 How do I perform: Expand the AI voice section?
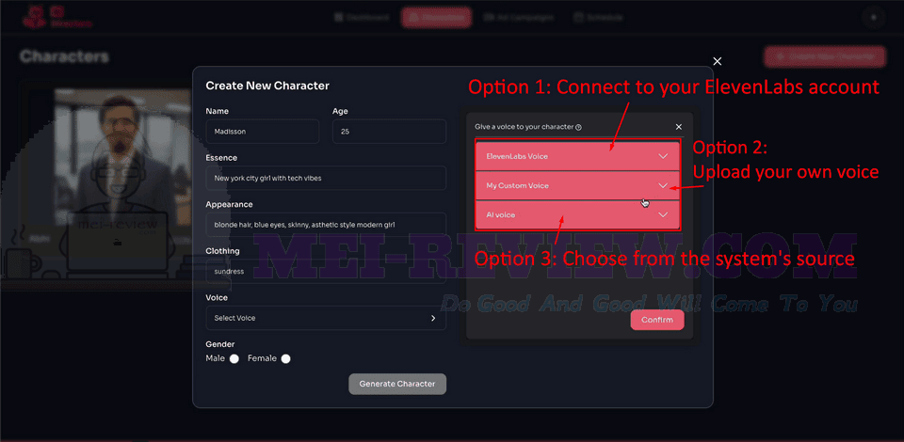577,214
